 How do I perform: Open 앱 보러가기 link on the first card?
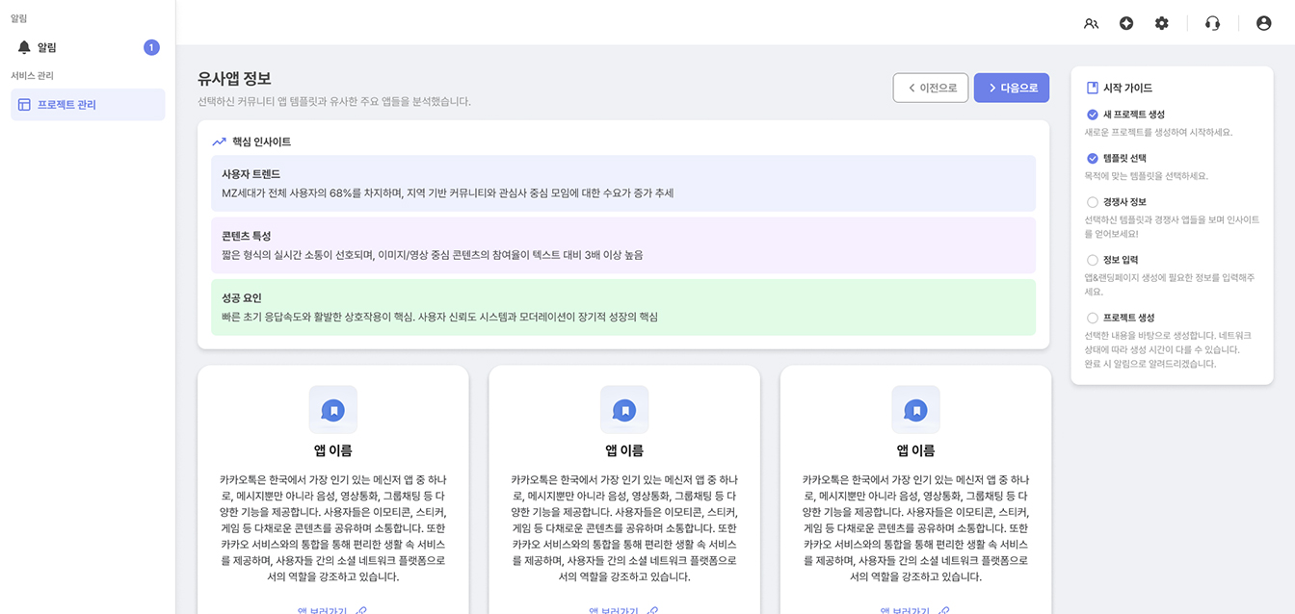pyautogui.click(x=332, y=608)
